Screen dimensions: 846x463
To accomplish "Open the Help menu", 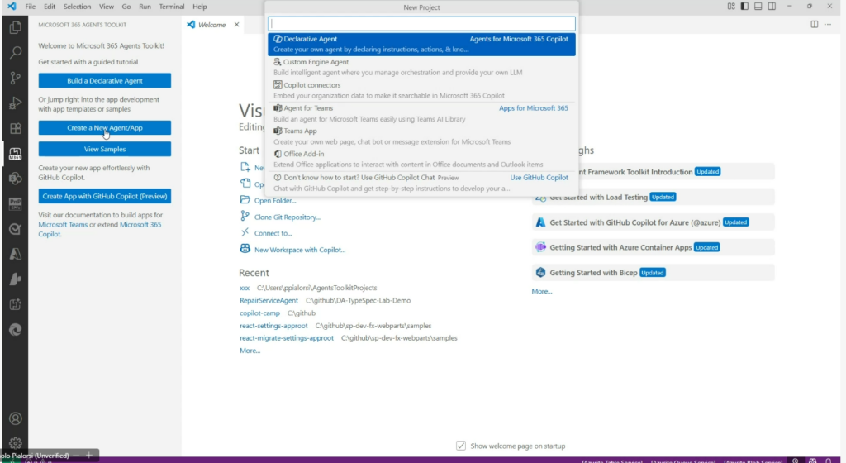I will pyautogui.click(x=200, y=7).
